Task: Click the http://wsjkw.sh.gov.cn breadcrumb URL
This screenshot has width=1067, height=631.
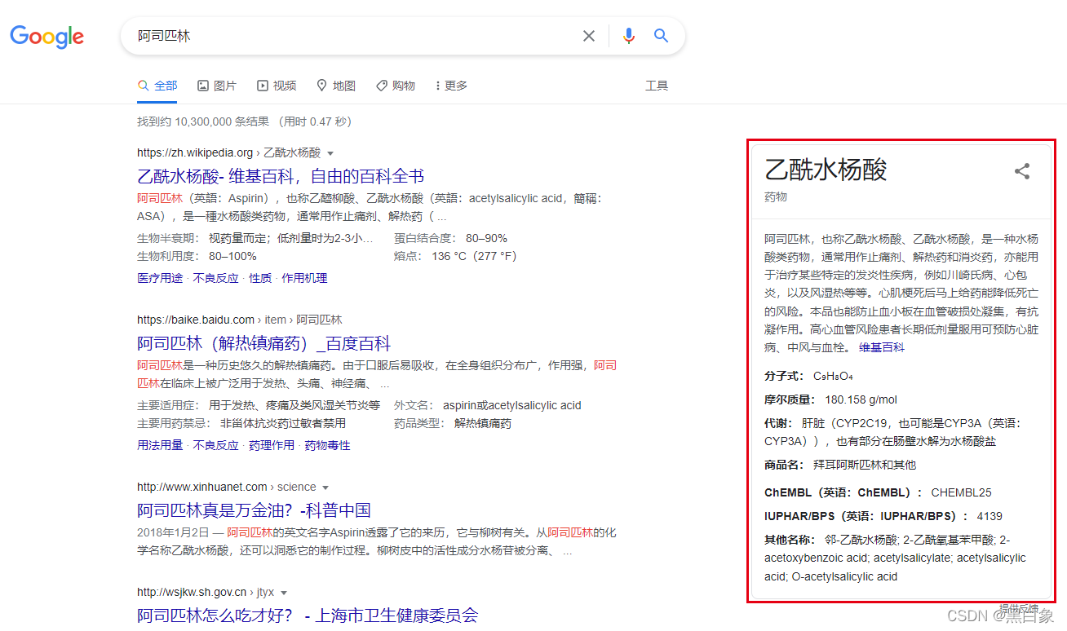Action: (192, 593)
